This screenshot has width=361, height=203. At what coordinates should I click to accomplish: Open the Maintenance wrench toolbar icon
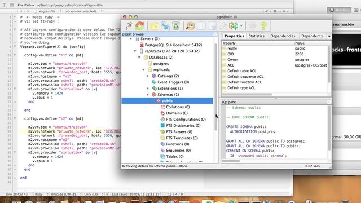(223, 26)
